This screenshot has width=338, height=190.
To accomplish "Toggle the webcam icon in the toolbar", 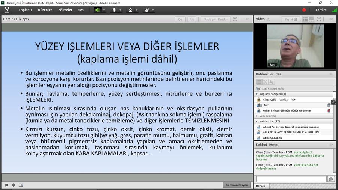I will 130,10.
